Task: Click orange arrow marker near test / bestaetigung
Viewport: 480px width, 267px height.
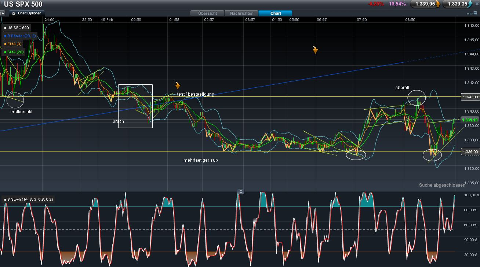Action: pyautogui.click(x=178, y=85)
